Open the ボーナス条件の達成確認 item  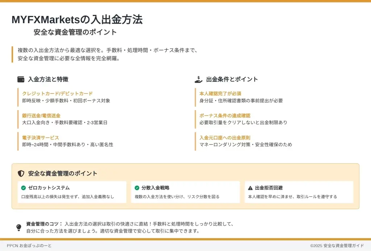(x=225, y=116)
